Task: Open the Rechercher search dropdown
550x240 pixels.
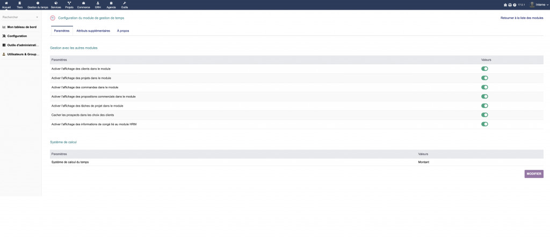Action: coord(20,17)
